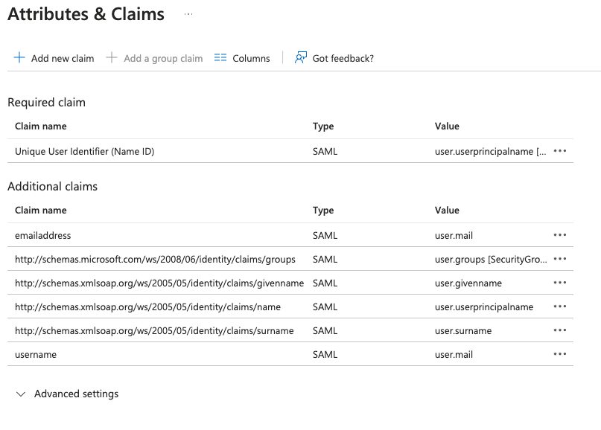
Task: Click the Additional claims section heading
Action: [53, 186]
